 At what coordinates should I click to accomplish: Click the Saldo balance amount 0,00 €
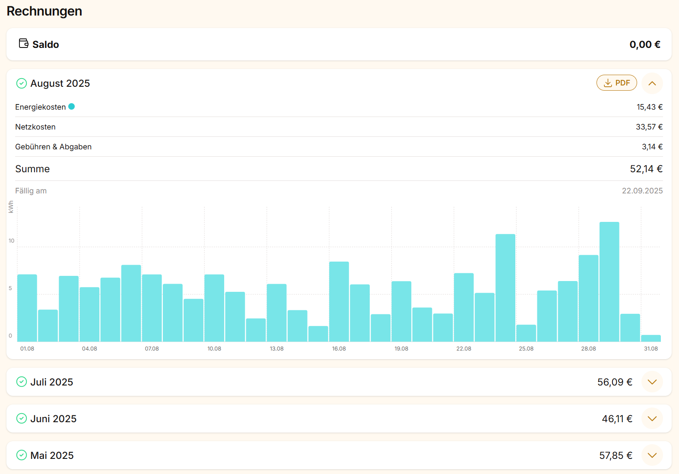644,44
